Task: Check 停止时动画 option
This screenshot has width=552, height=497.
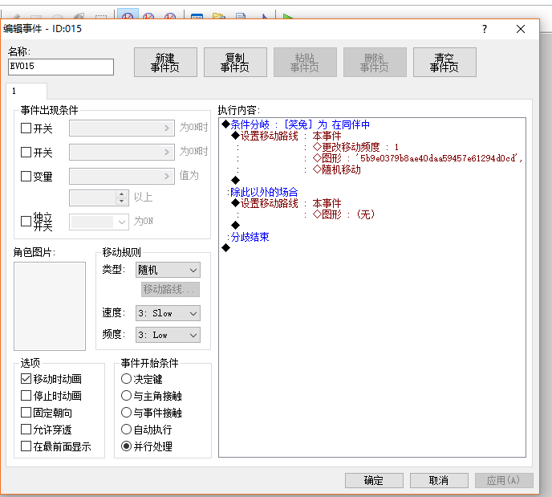Action: (26, 396)
